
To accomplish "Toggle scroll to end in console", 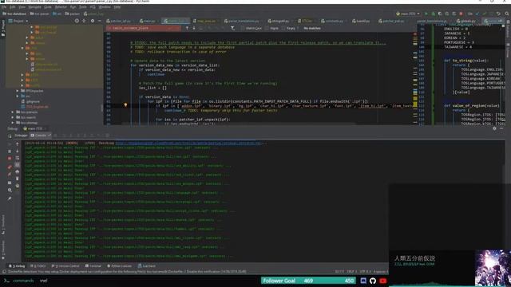I will click(18, 165).
